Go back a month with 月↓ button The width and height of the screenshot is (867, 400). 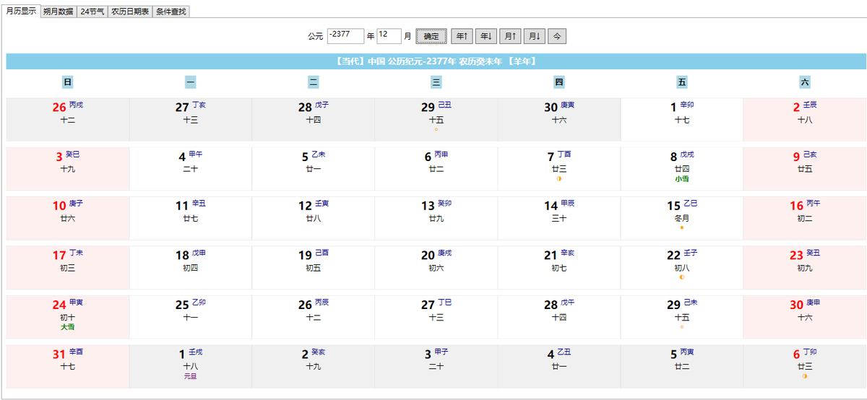click(534, 36)
